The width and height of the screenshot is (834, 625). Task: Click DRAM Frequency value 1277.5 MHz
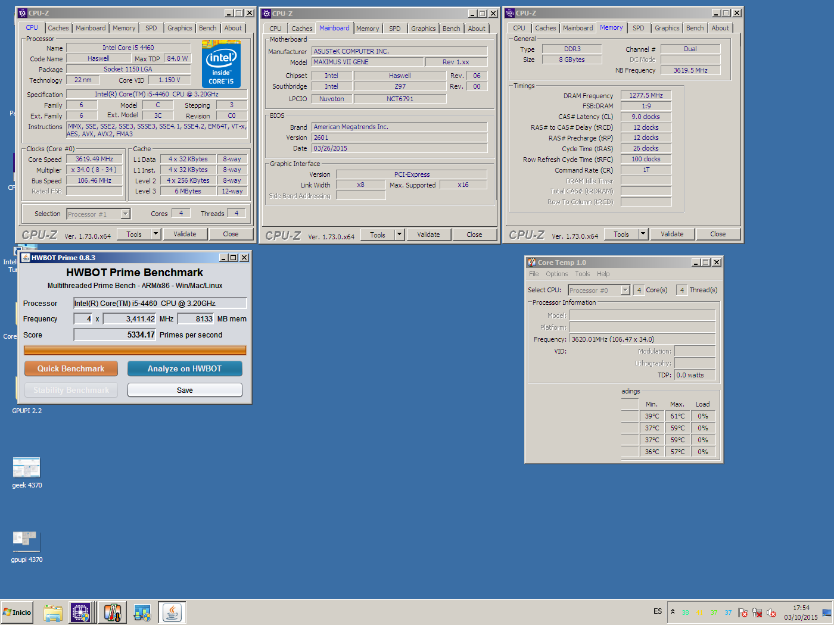point(646,95)
